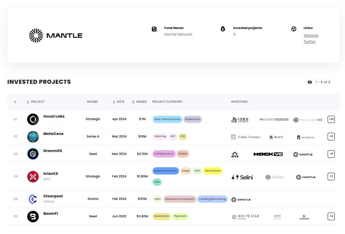This screenshot has width=345, height=234.
Task: Sort table by Date column arrows
Action: pyautogui.click(x=114, y=102)
